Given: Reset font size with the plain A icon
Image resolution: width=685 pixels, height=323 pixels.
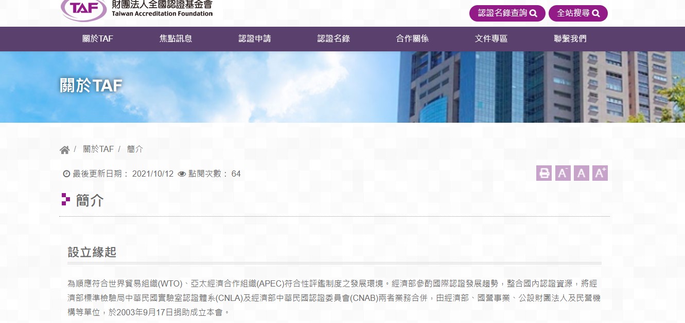Looking at the screenshot, I should click(x=582, y=173).
